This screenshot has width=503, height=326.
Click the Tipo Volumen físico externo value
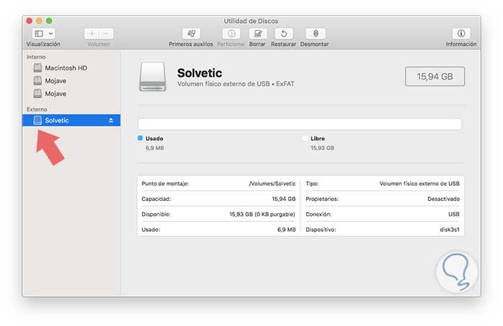419,184
